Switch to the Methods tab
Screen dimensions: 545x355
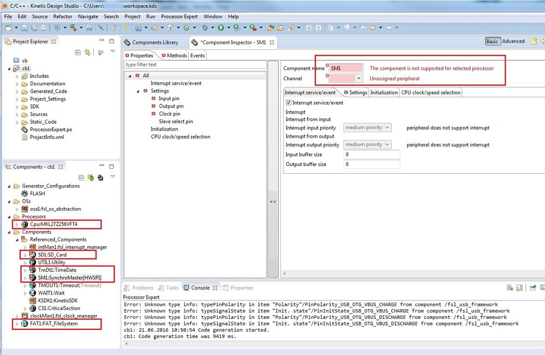pyautogui.click(x=174, y=55)
